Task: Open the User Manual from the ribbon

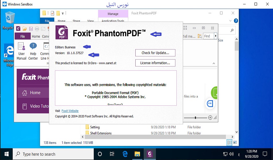Action: pos(22,51)
